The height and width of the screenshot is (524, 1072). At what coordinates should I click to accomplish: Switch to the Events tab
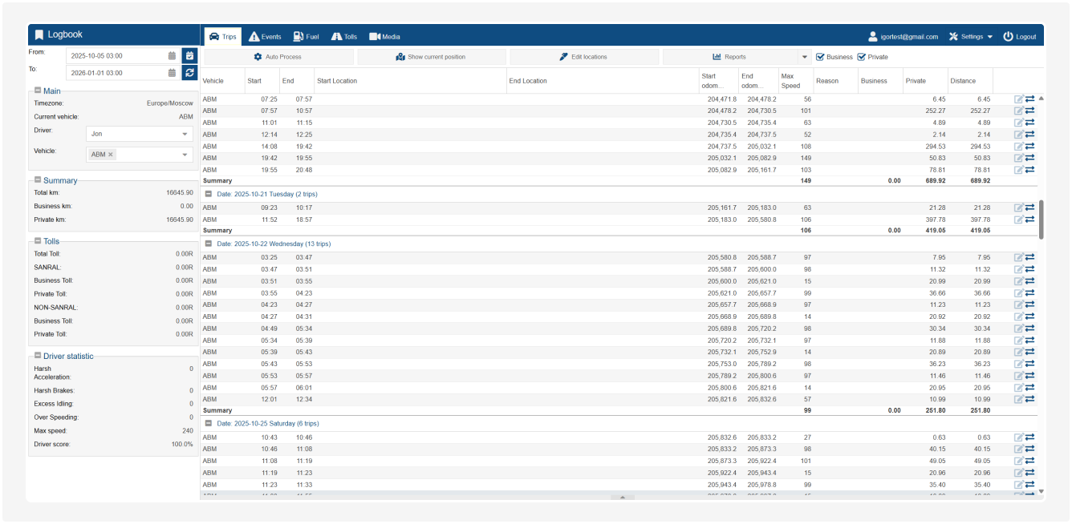click(265, 36)
